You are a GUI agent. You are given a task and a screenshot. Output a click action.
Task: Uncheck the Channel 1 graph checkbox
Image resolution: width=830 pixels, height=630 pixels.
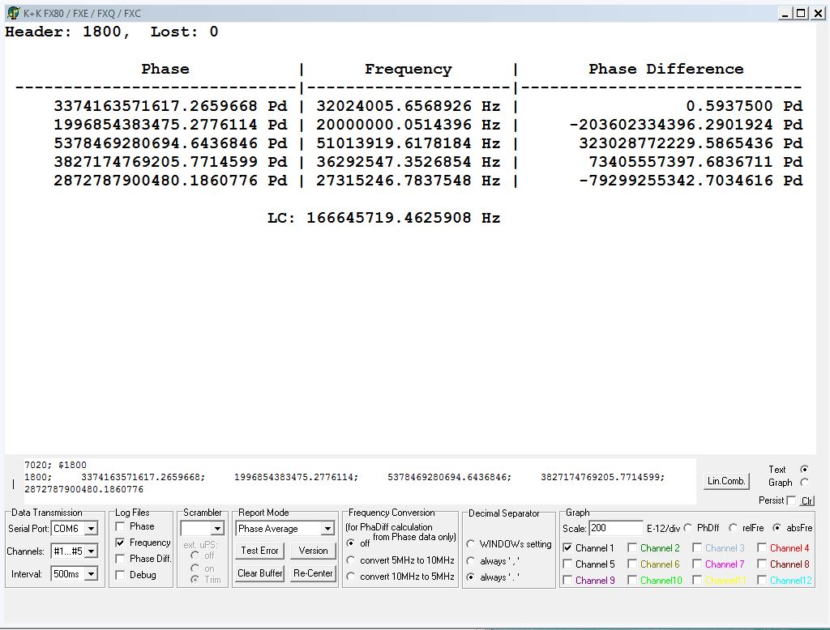click(567, 548)
